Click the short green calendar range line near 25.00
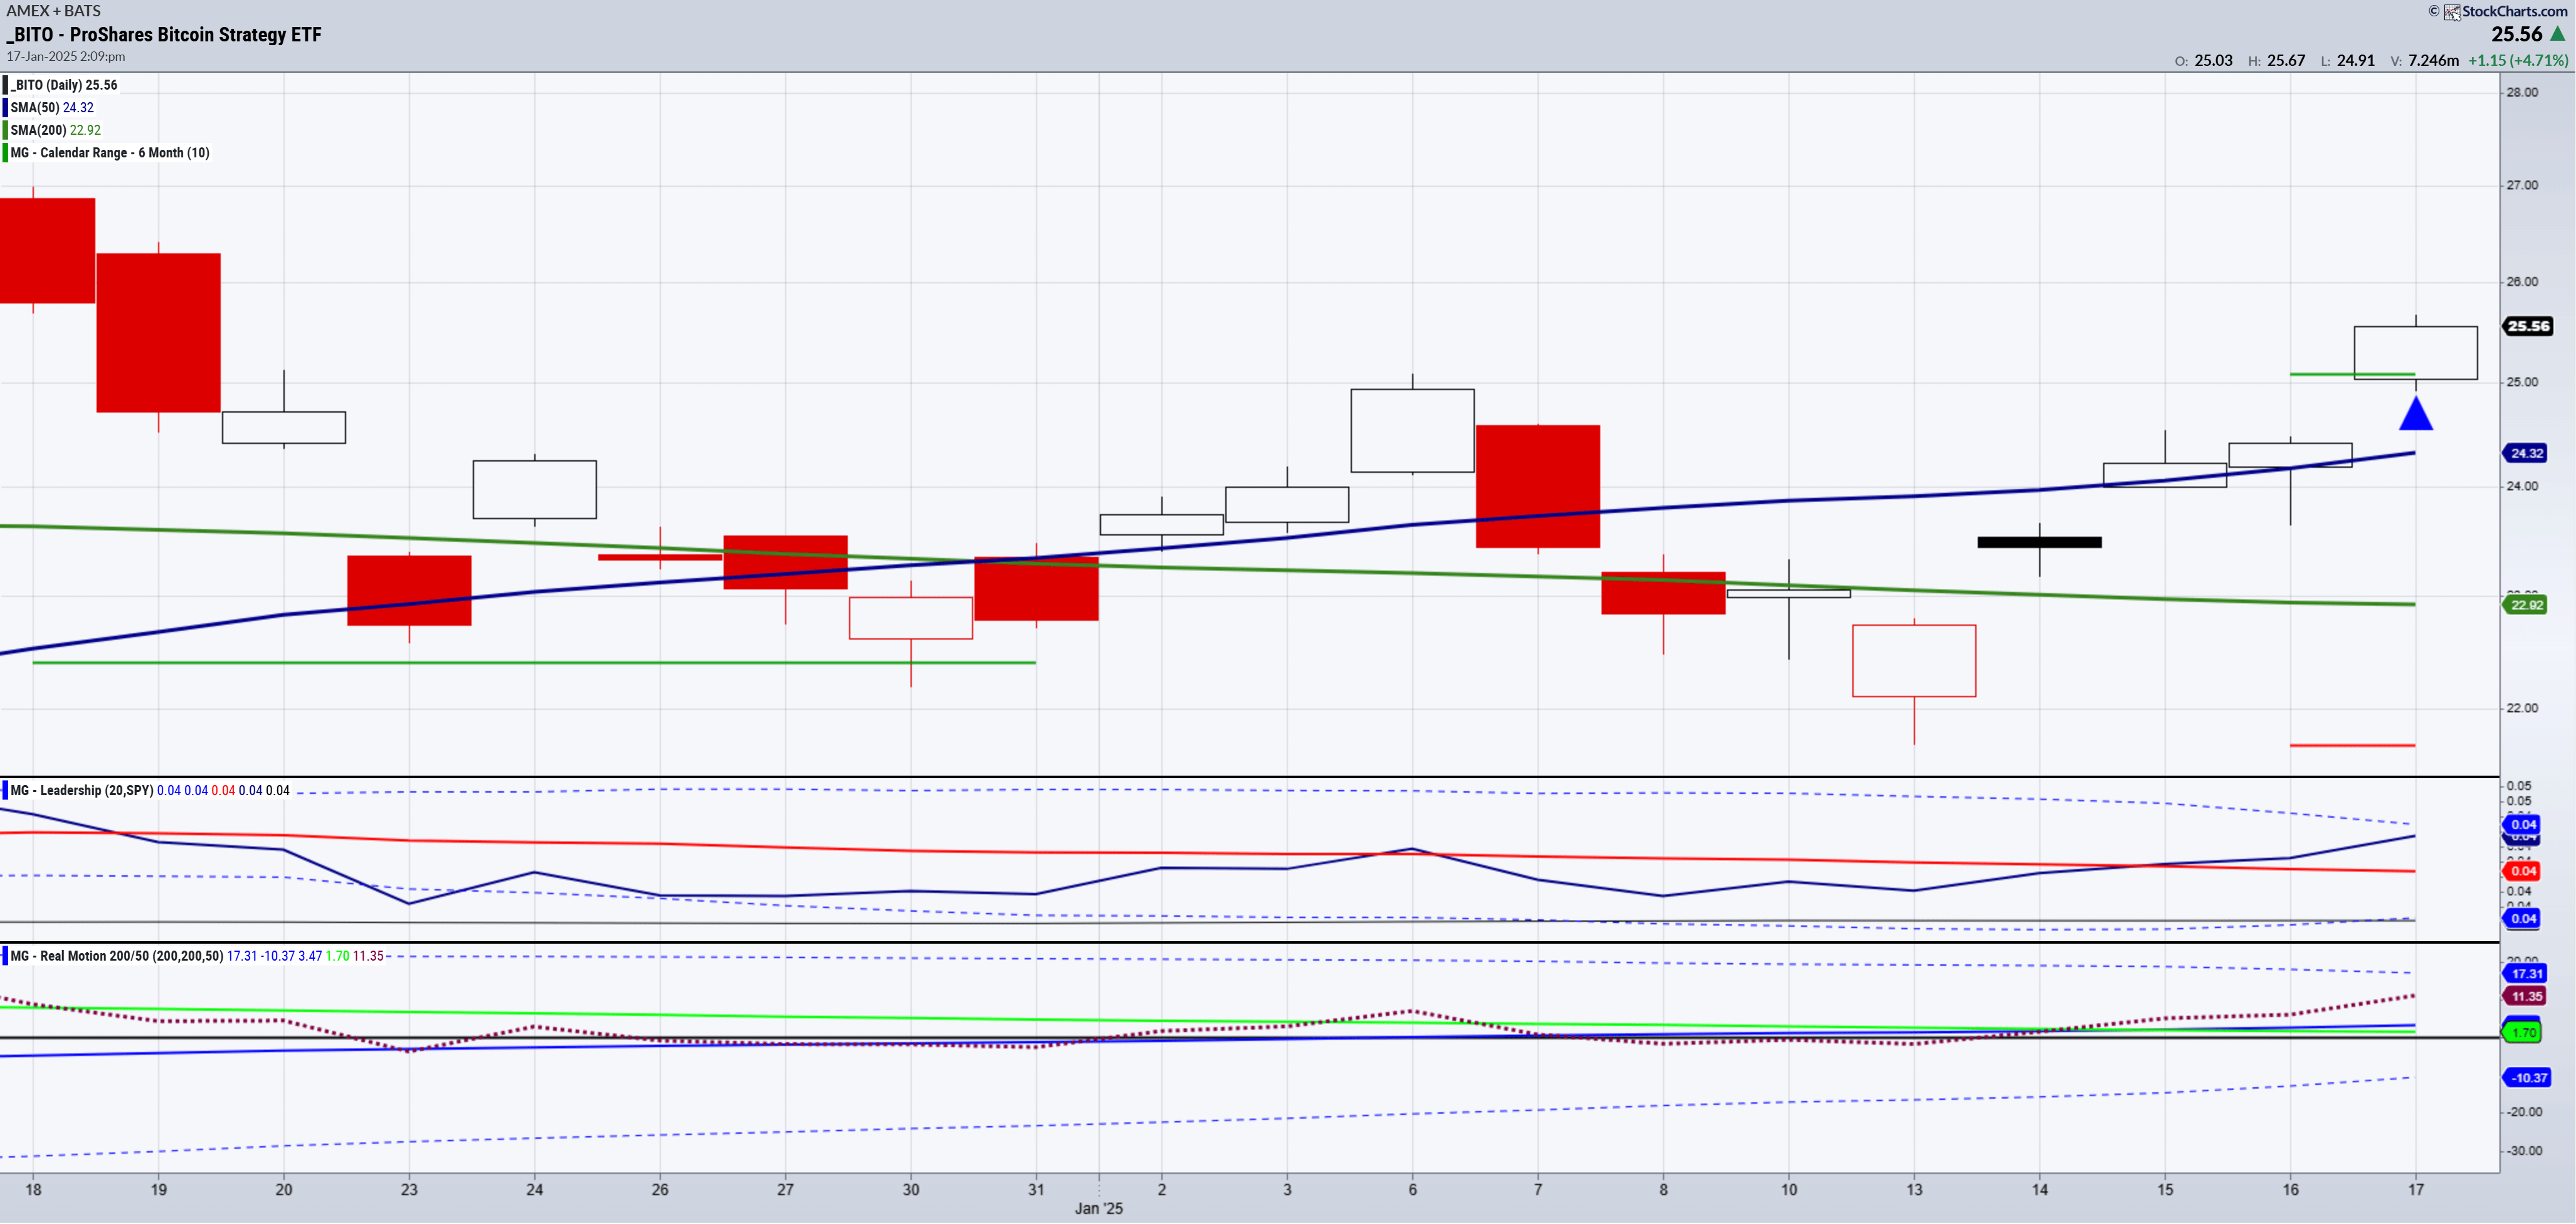 (2352, 374)
